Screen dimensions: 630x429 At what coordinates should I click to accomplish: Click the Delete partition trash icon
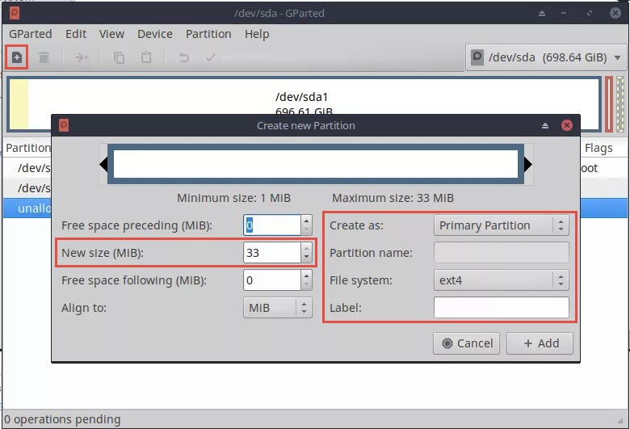44,57
